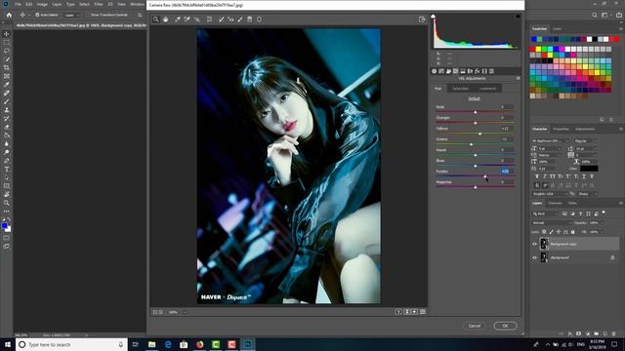Viewport: 625px width, 351px height.
Task: Open the Image menu
Action: pos(42,4)
